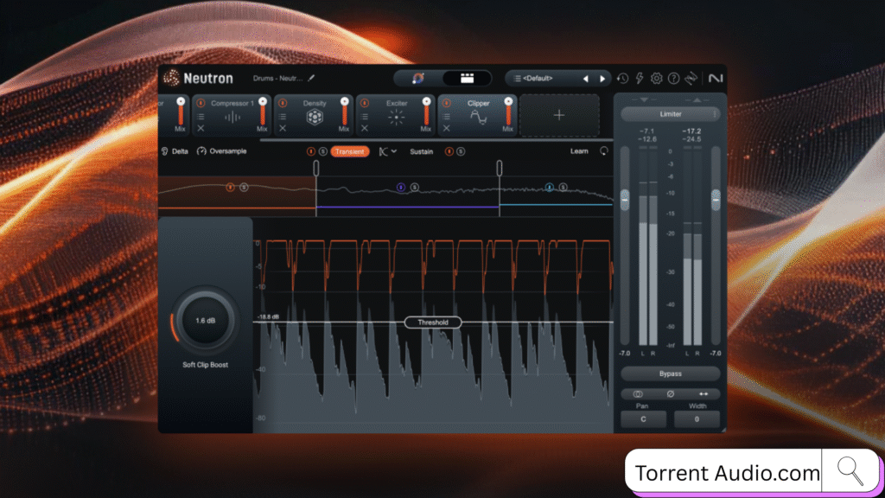885x498 pixels.
Task: Open help via the question mark icon
Action: coord(673,79)
